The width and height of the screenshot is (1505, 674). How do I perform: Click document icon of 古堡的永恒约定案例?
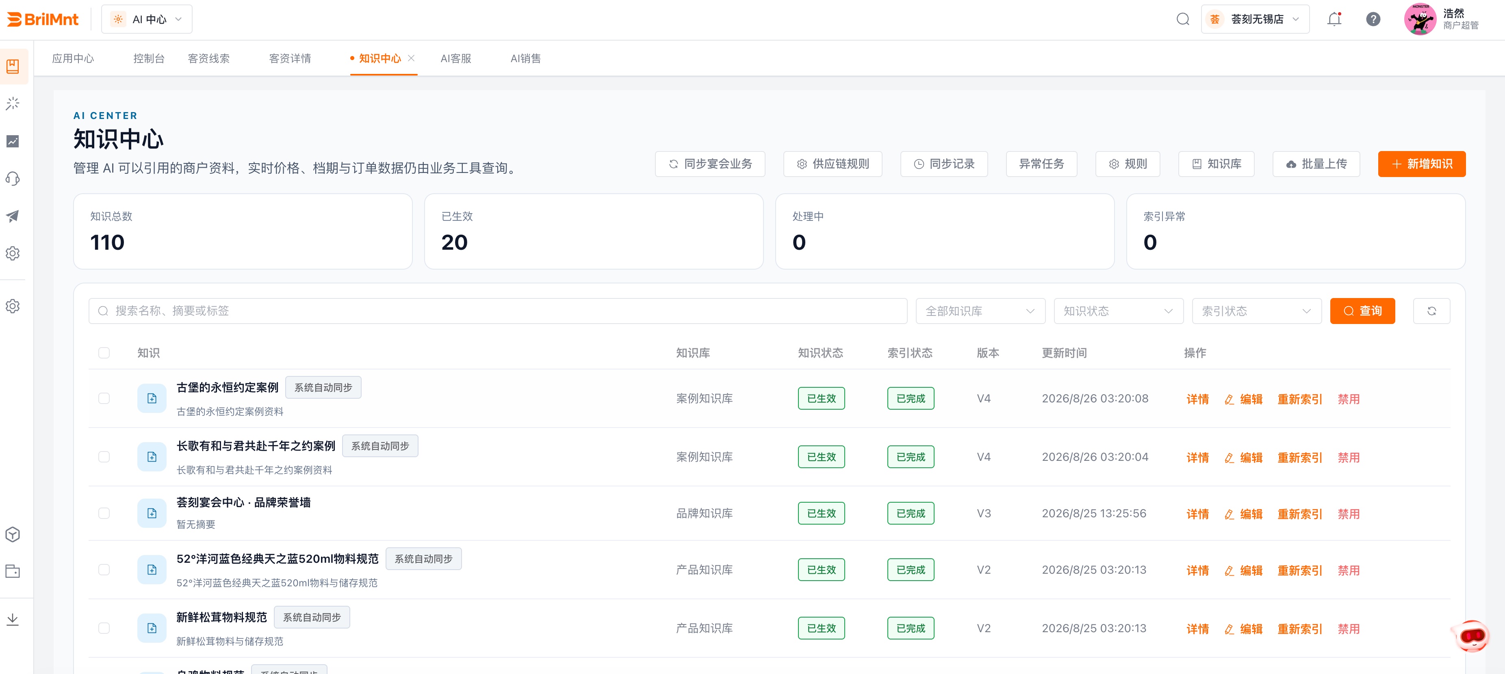[x=152, y=398]
